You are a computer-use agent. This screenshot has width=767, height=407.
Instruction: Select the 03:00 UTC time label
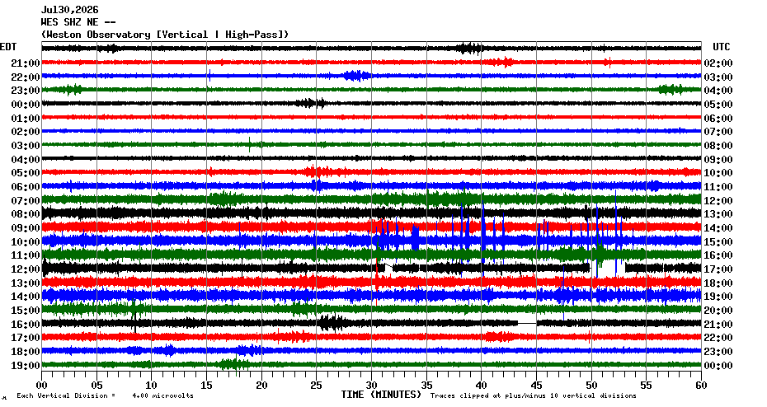coord(718,77)
